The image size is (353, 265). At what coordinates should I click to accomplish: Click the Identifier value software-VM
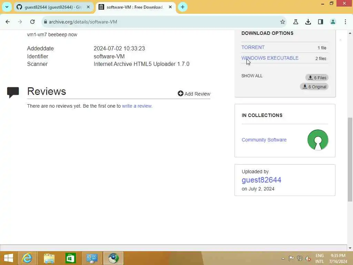(109, 56)
